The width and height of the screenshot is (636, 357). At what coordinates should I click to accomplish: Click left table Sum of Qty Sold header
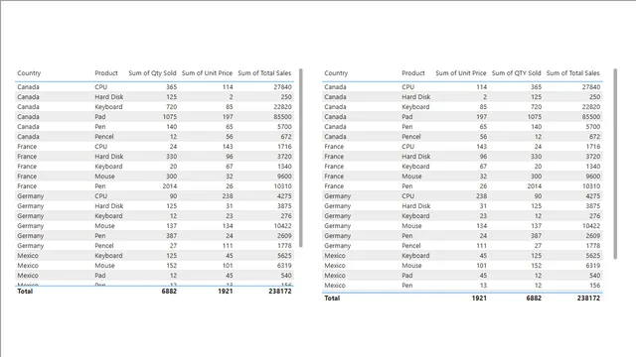(x=152, y=73)
